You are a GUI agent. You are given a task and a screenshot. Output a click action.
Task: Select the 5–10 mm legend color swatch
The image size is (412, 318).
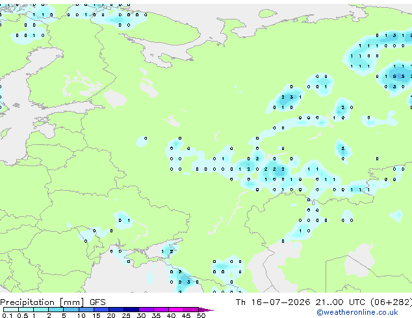(x=71, y=310)
